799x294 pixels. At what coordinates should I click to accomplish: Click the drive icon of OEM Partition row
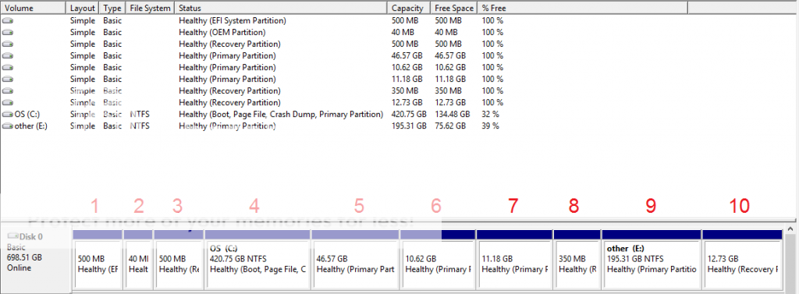[x=8, y=33]
